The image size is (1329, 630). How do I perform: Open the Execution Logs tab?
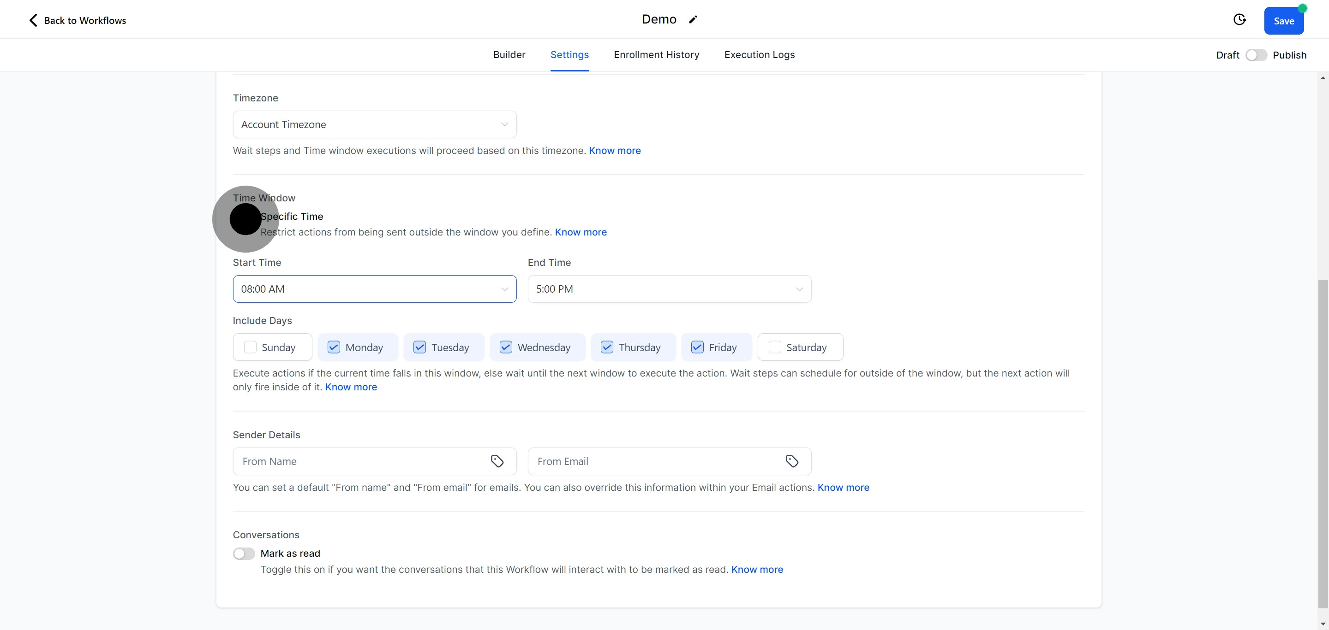pos(759,54)
